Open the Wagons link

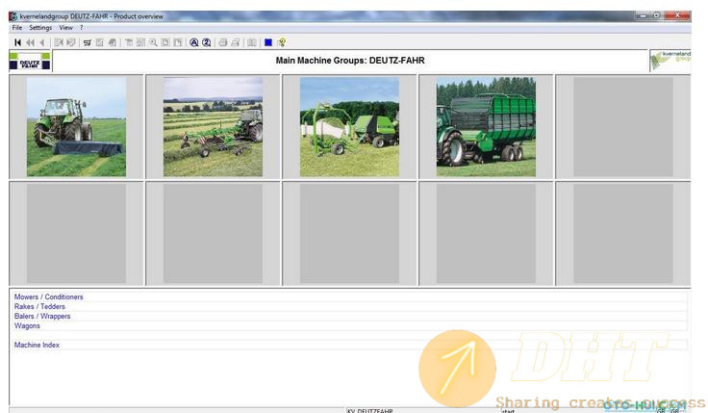coord(27,325)
